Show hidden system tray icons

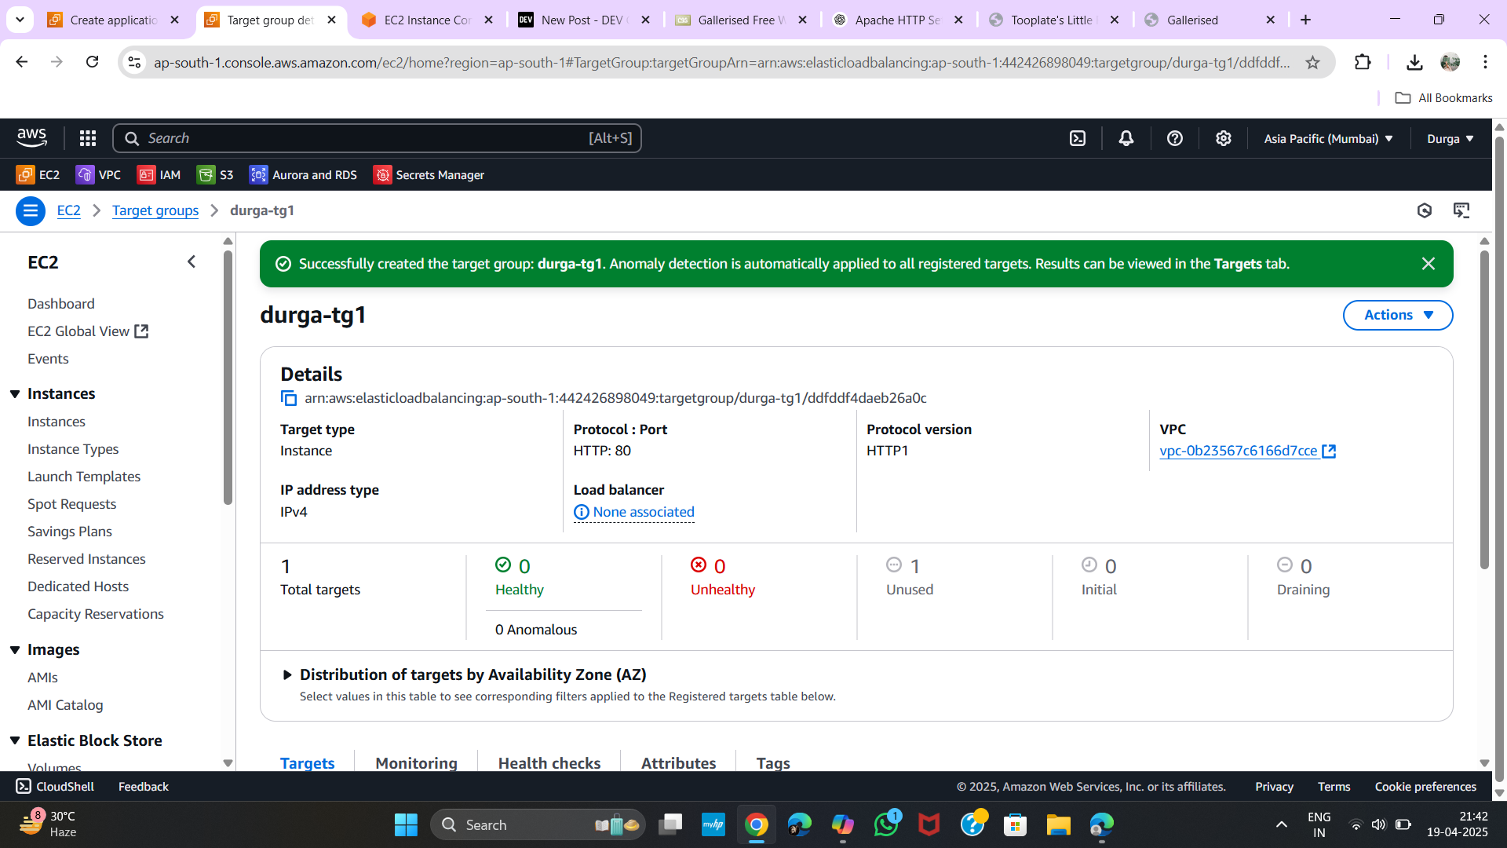pos(1281,824)
